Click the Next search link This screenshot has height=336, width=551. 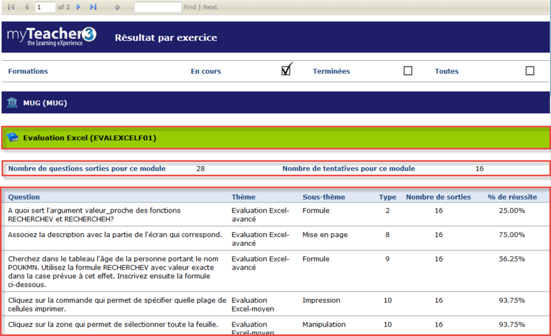point(210,7)
